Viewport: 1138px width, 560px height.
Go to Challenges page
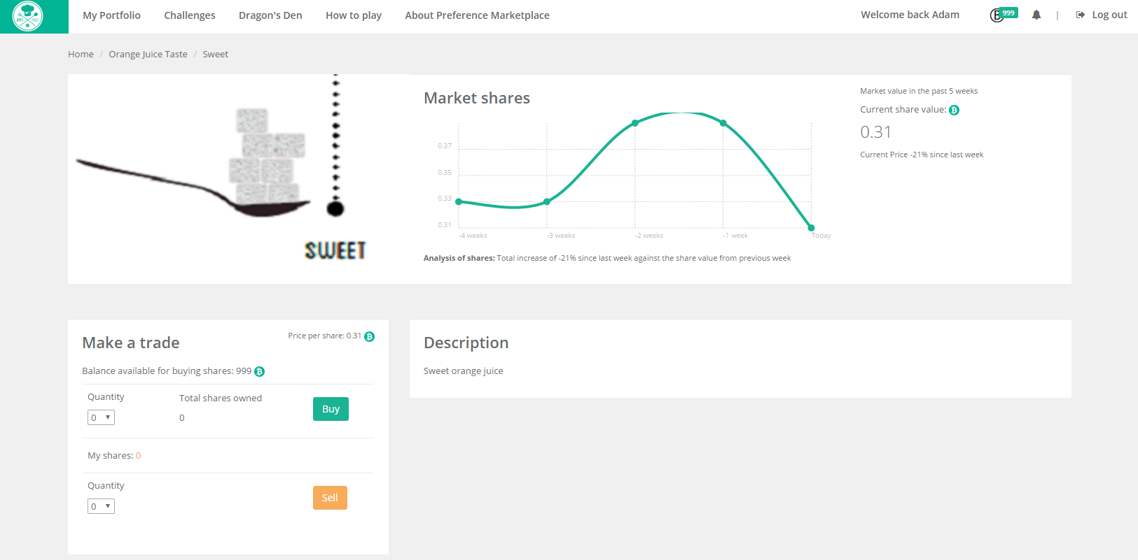(189, 15)
